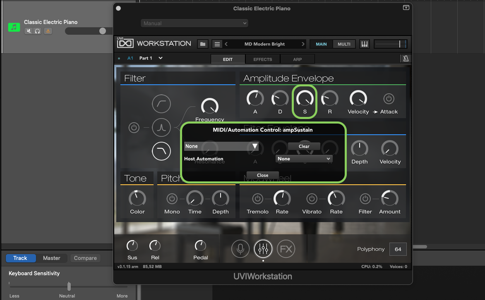Open the MIDI control None dropdown
The width and height of the screenshot is (485, 300).
click(221, 146)
